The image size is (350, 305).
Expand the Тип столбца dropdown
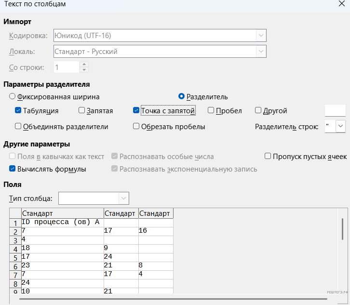pos(124,198)
